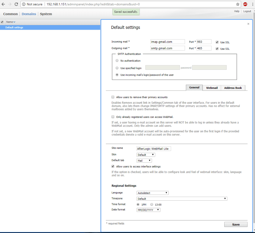
Task: Bookmark page with star icon
Action: 238,4
